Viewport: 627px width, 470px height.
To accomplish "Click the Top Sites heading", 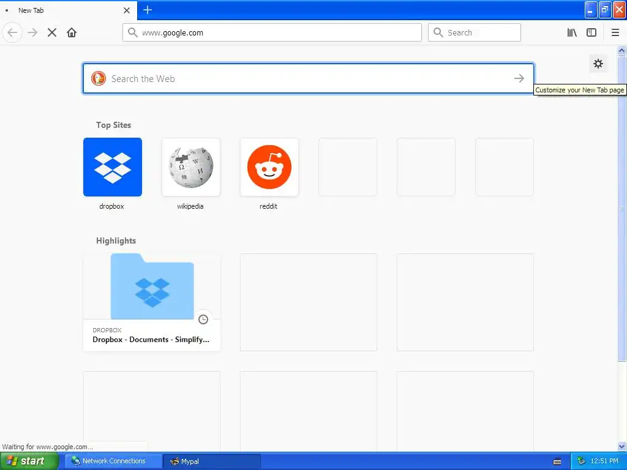I will [x=113, y=125].
